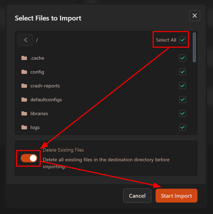
Task: Click the Cancel button
Action: (x=137, y=196)
